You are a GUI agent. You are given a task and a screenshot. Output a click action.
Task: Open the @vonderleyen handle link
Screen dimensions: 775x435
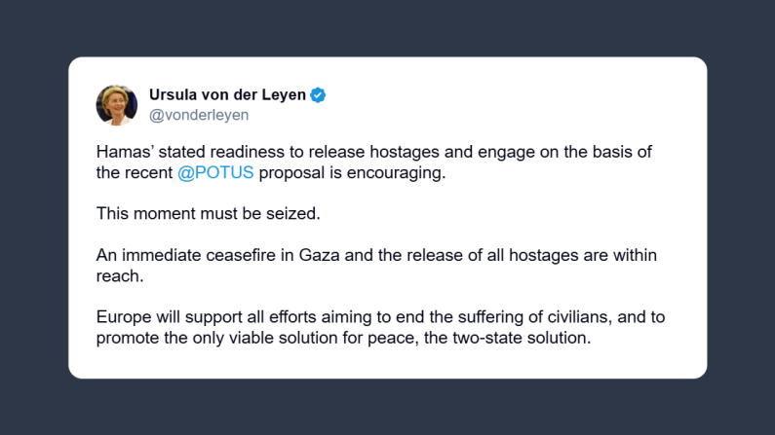tap(199, 115)
